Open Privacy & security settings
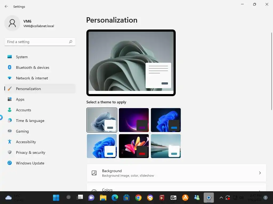 40,152
